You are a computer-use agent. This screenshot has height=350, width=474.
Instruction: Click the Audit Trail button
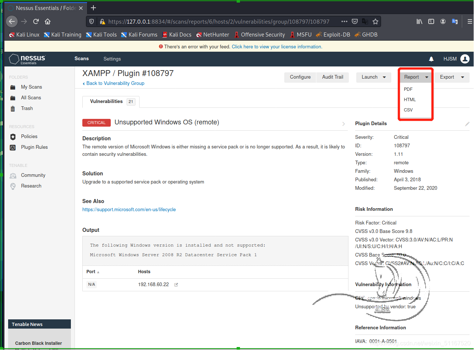[333, 77]
